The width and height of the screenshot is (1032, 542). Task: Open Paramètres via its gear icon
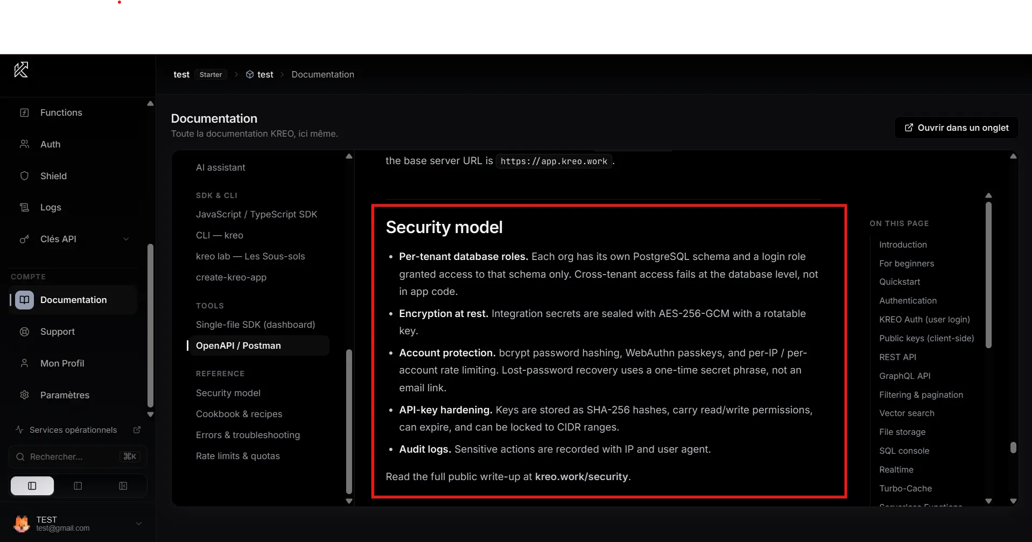click(x=24, y=395)
